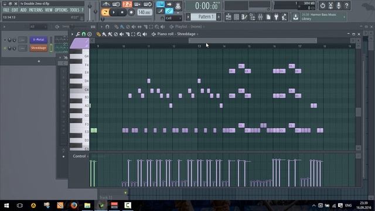Select the Shreddage channel button

coord(39,48)
